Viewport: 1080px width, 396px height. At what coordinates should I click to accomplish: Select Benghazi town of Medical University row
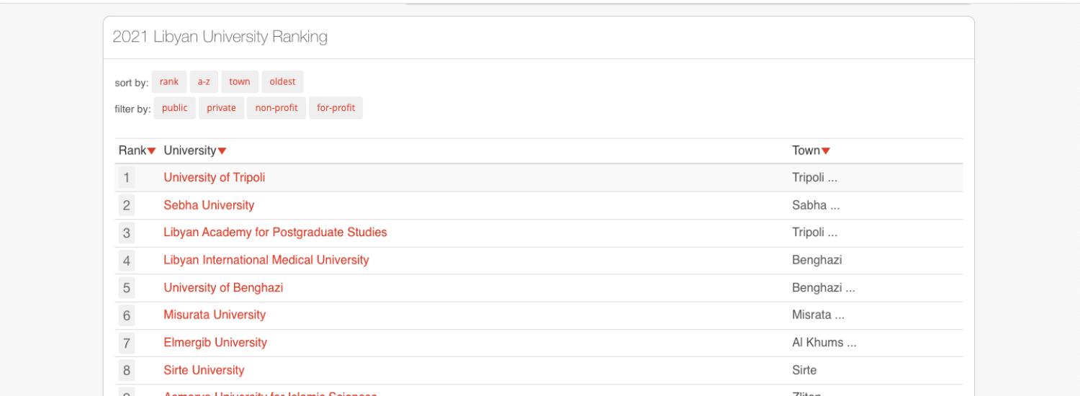[816, 260]
